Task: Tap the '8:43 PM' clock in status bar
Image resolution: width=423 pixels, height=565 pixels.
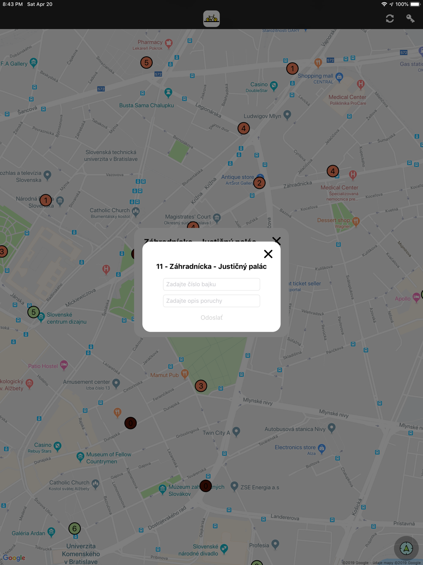Action: [x=13, y=4]
